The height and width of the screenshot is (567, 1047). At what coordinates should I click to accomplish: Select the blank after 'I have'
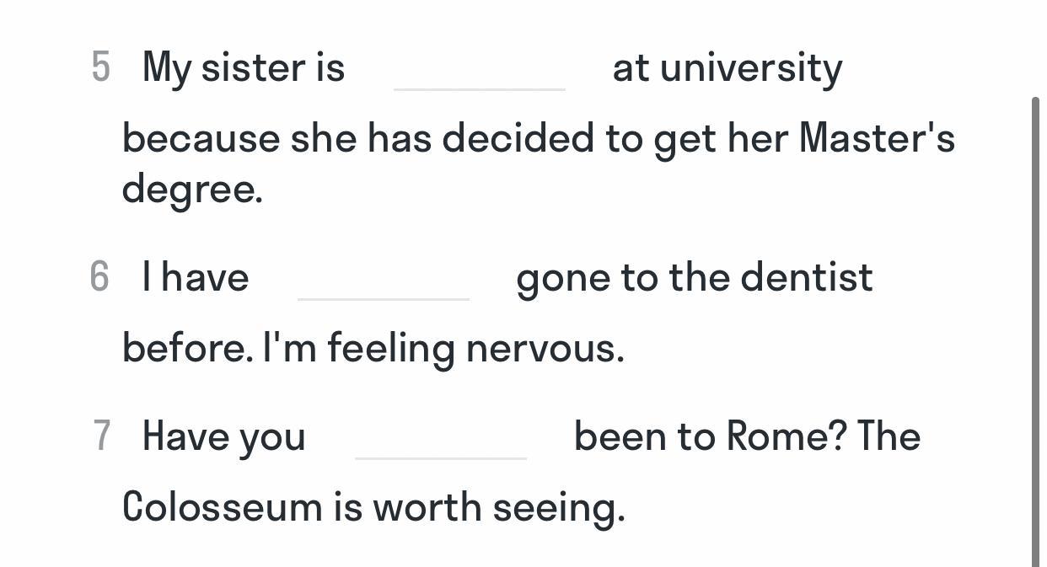point(384,279)
